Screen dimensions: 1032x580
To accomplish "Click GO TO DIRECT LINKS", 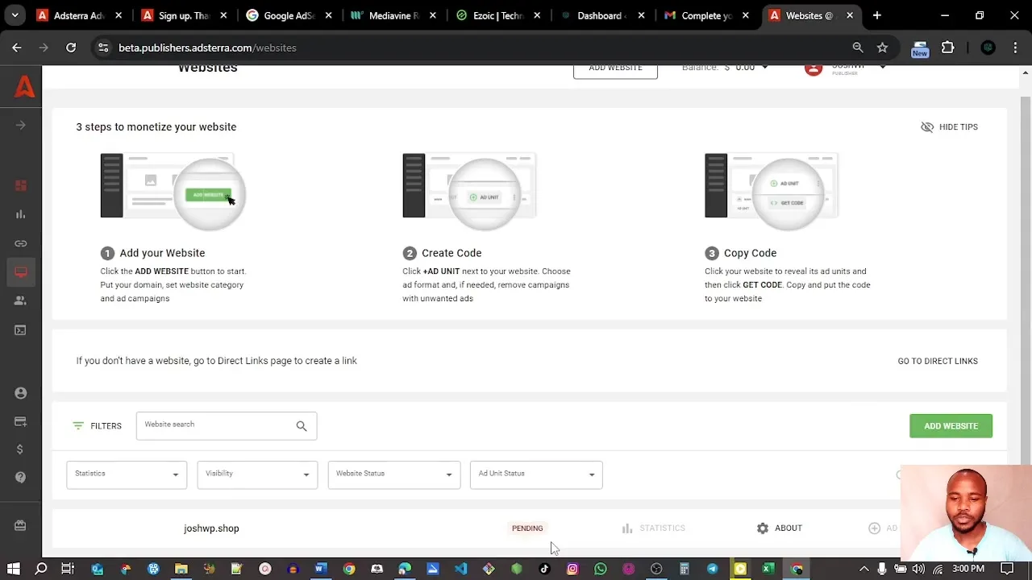I will click(938, 361).
